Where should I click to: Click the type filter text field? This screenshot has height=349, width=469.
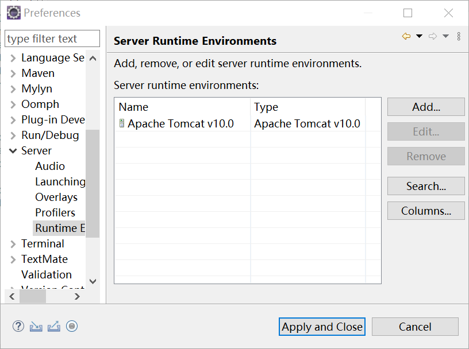point(52,38)
